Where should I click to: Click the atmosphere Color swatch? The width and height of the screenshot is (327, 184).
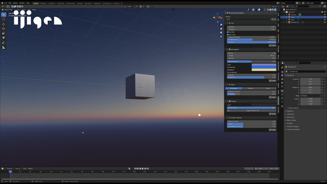(x=264, y=65)
